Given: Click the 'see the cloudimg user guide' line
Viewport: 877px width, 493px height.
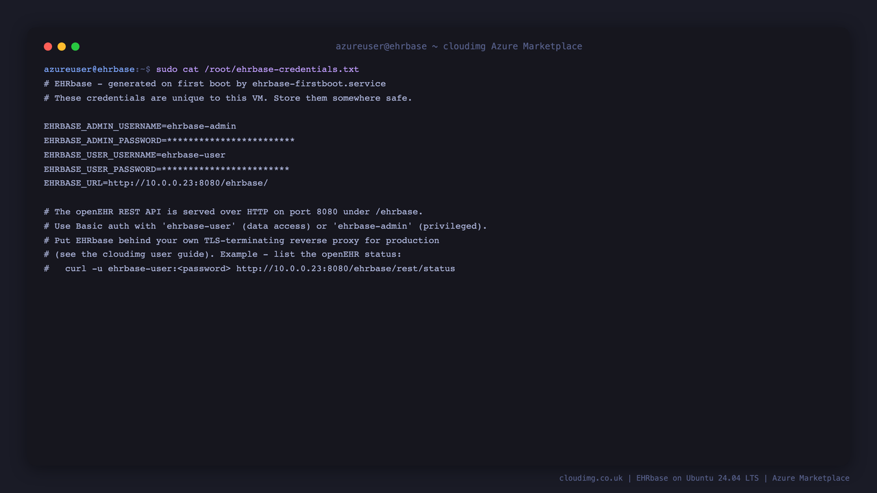Looking at the screenshot, I should [x=223, y=254].
